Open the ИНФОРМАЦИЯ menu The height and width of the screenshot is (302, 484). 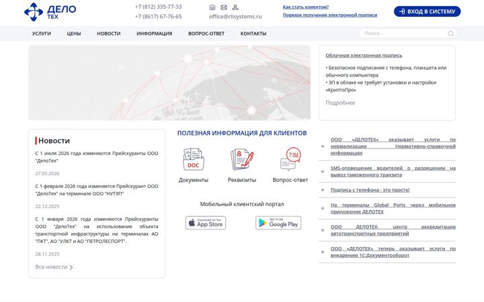click(155, 34)
